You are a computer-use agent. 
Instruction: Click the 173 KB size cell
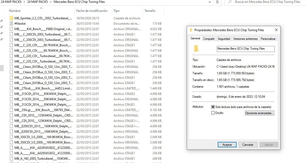[x=157, y=24]
